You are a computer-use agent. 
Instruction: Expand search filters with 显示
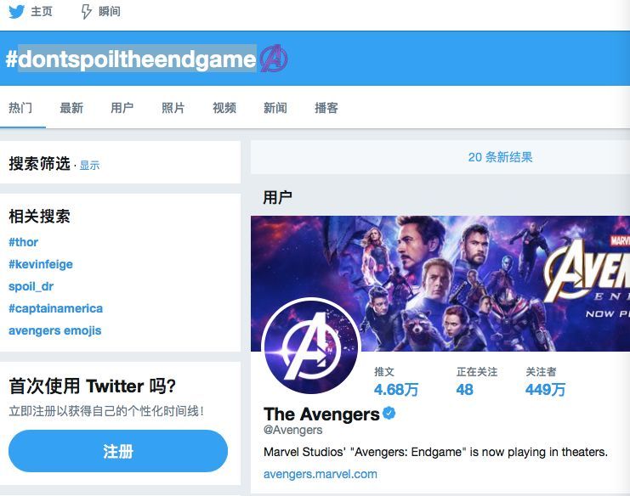89,166
